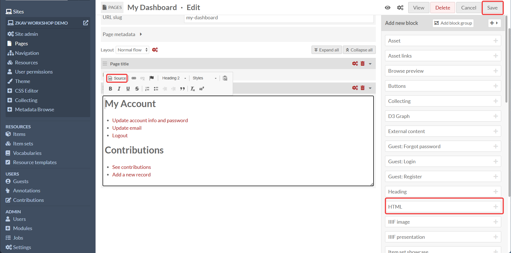Click the Unlink icon in the editor toolbar
Image resolution: width=511 pixels, height=253 pixels.
tap(142, 78)
